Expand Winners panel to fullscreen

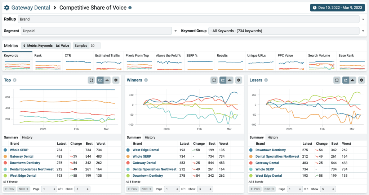pyautogui.click(x=214, y=80)
